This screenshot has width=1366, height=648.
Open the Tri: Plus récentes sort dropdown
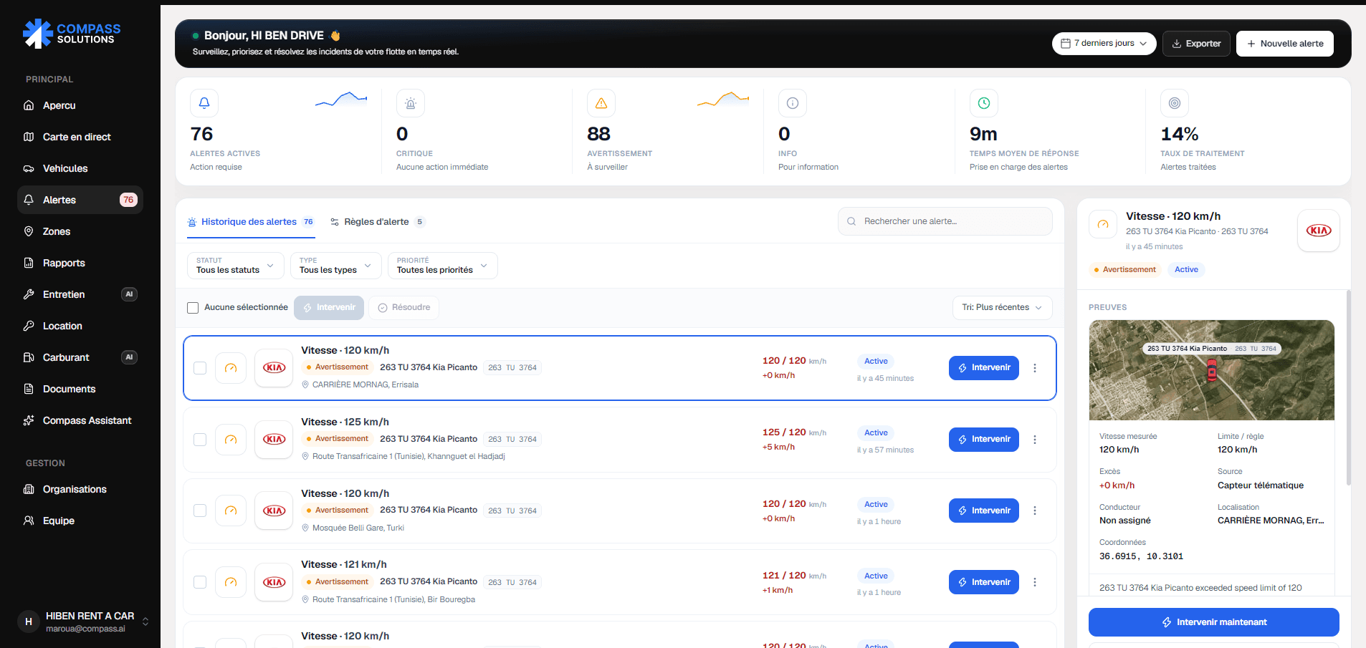coord(1002,308)
